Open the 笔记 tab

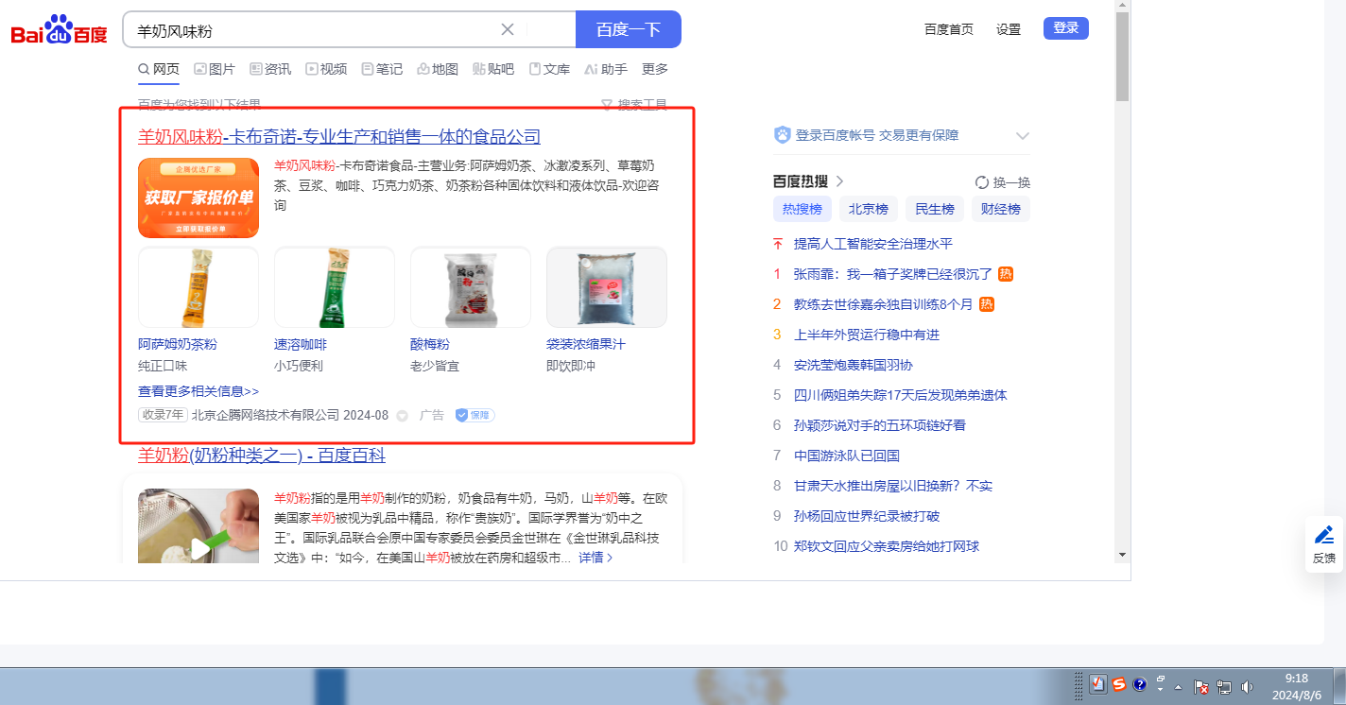(x=382, y=69)
